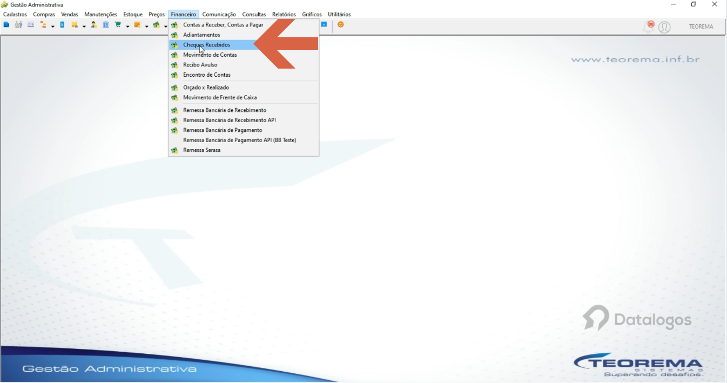Expand the green money icon dropdown arrow
Viewport: 727px width, 383px height.
(x=165, y=26)
